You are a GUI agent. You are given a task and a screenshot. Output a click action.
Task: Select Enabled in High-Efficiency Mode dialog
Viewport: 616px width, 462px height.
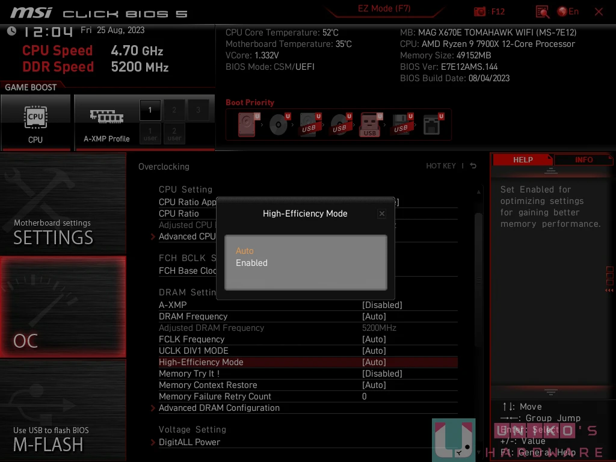(x=251, y=263)
